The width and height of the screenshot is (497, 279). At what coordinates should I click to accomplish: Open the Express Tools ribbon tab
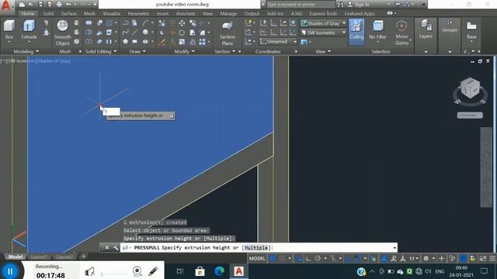tap(323, 14)
